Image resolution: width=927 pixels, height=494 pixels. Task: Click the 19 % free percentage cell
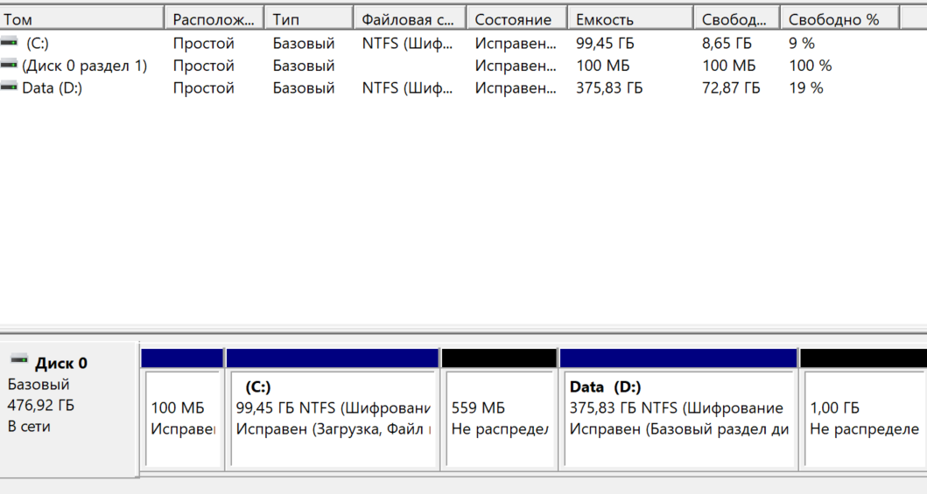click(806, 88)
